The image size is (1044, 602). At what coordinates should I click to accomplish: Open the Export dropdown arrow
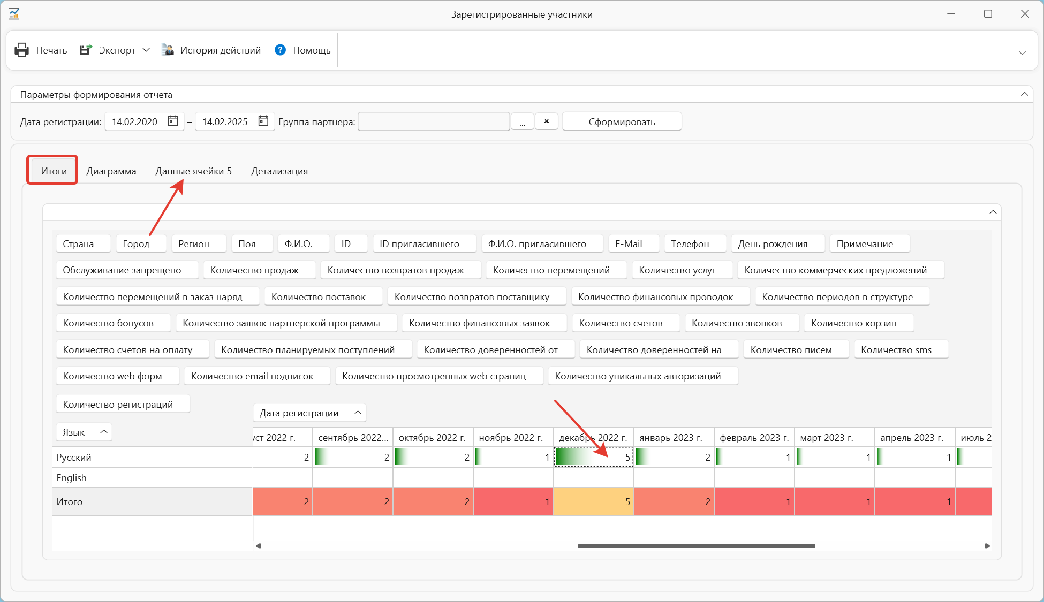point(146,50)
